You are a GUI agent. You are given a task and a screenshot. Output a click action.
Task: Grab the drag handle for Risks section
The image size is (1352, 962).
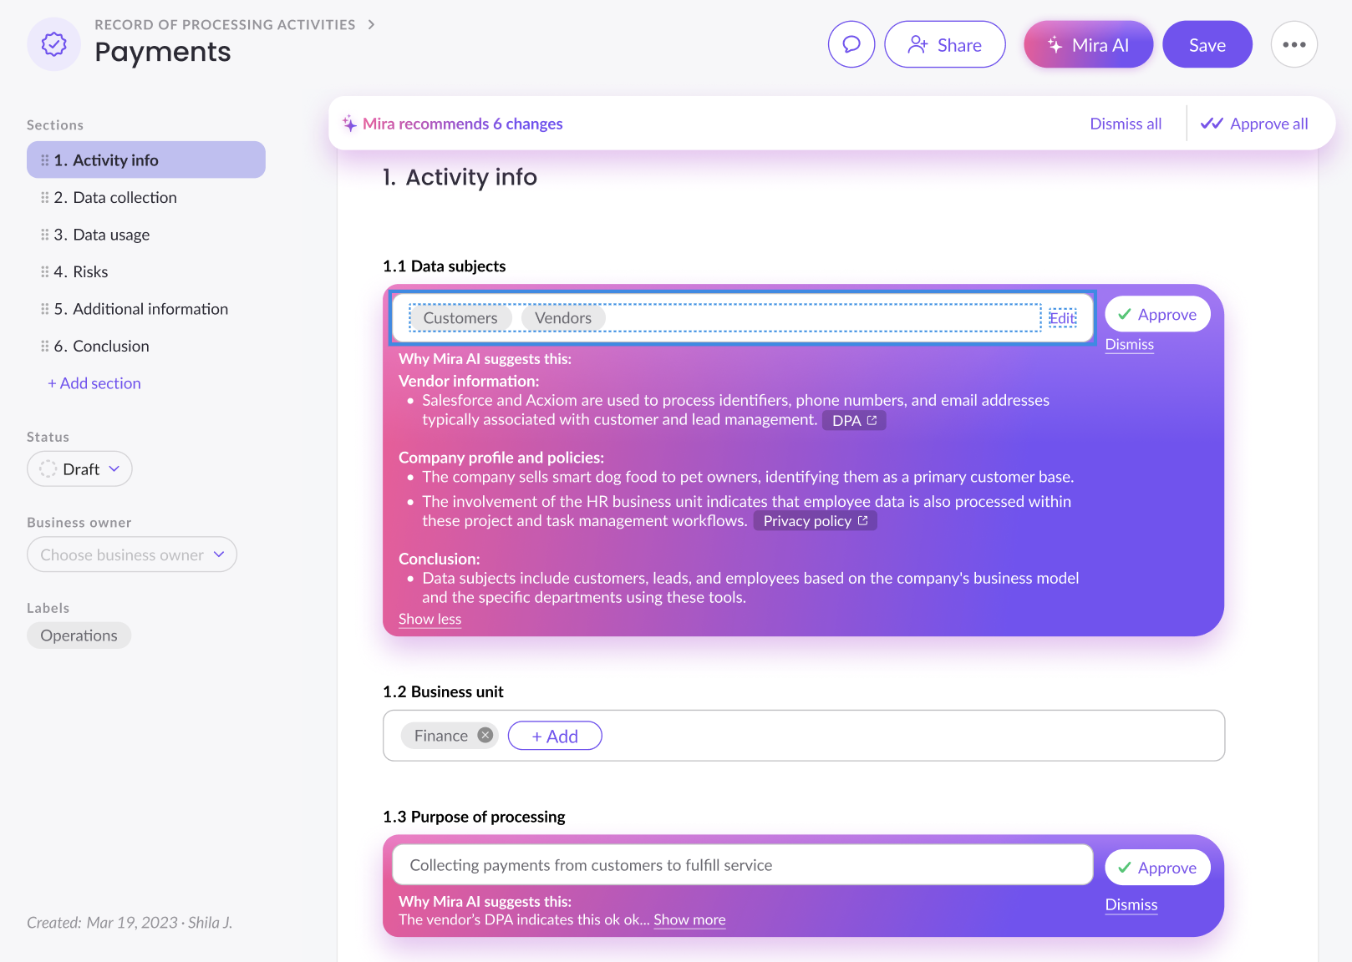[x=44, y=271]
